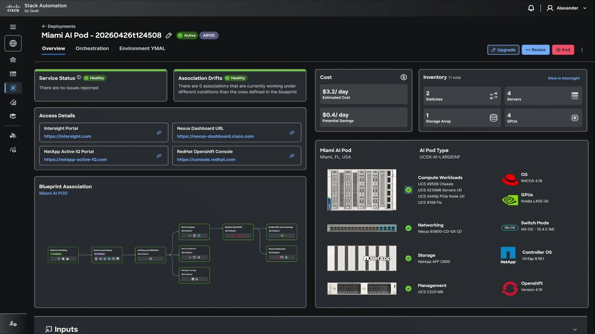The width and height of the screenshot is (595, 334).
Task: Expand the Inputs section chevron
Action: (x=575, y=329)
